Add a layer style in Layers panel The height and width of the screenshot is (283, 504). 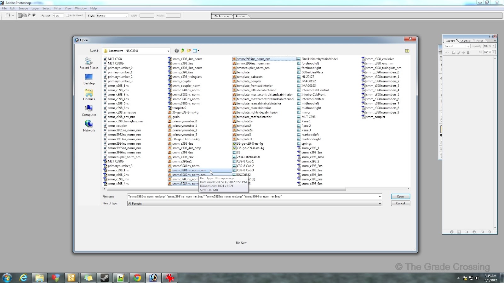pos(452,232)
